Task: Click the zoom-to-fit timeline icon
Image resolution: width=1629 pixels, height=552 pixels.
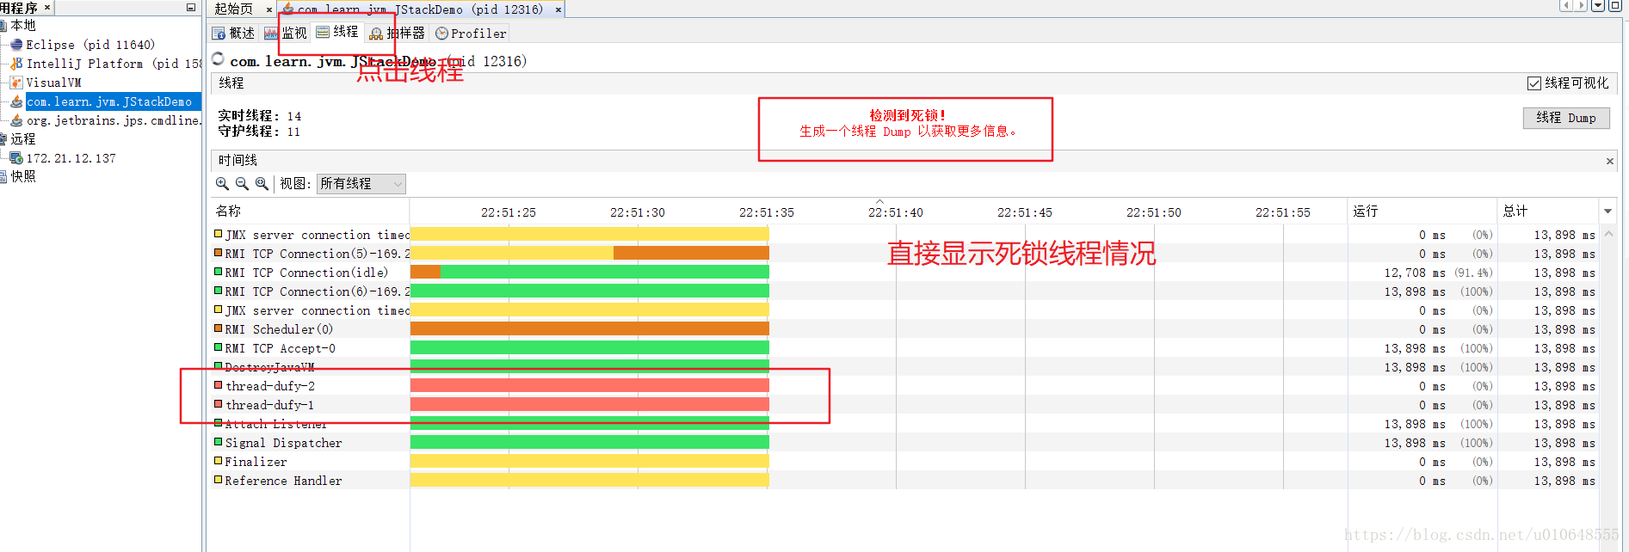Action: click(262, 184)
